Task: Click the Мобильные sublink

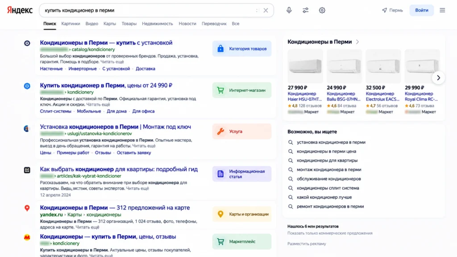Action: [x=89, y=111]
